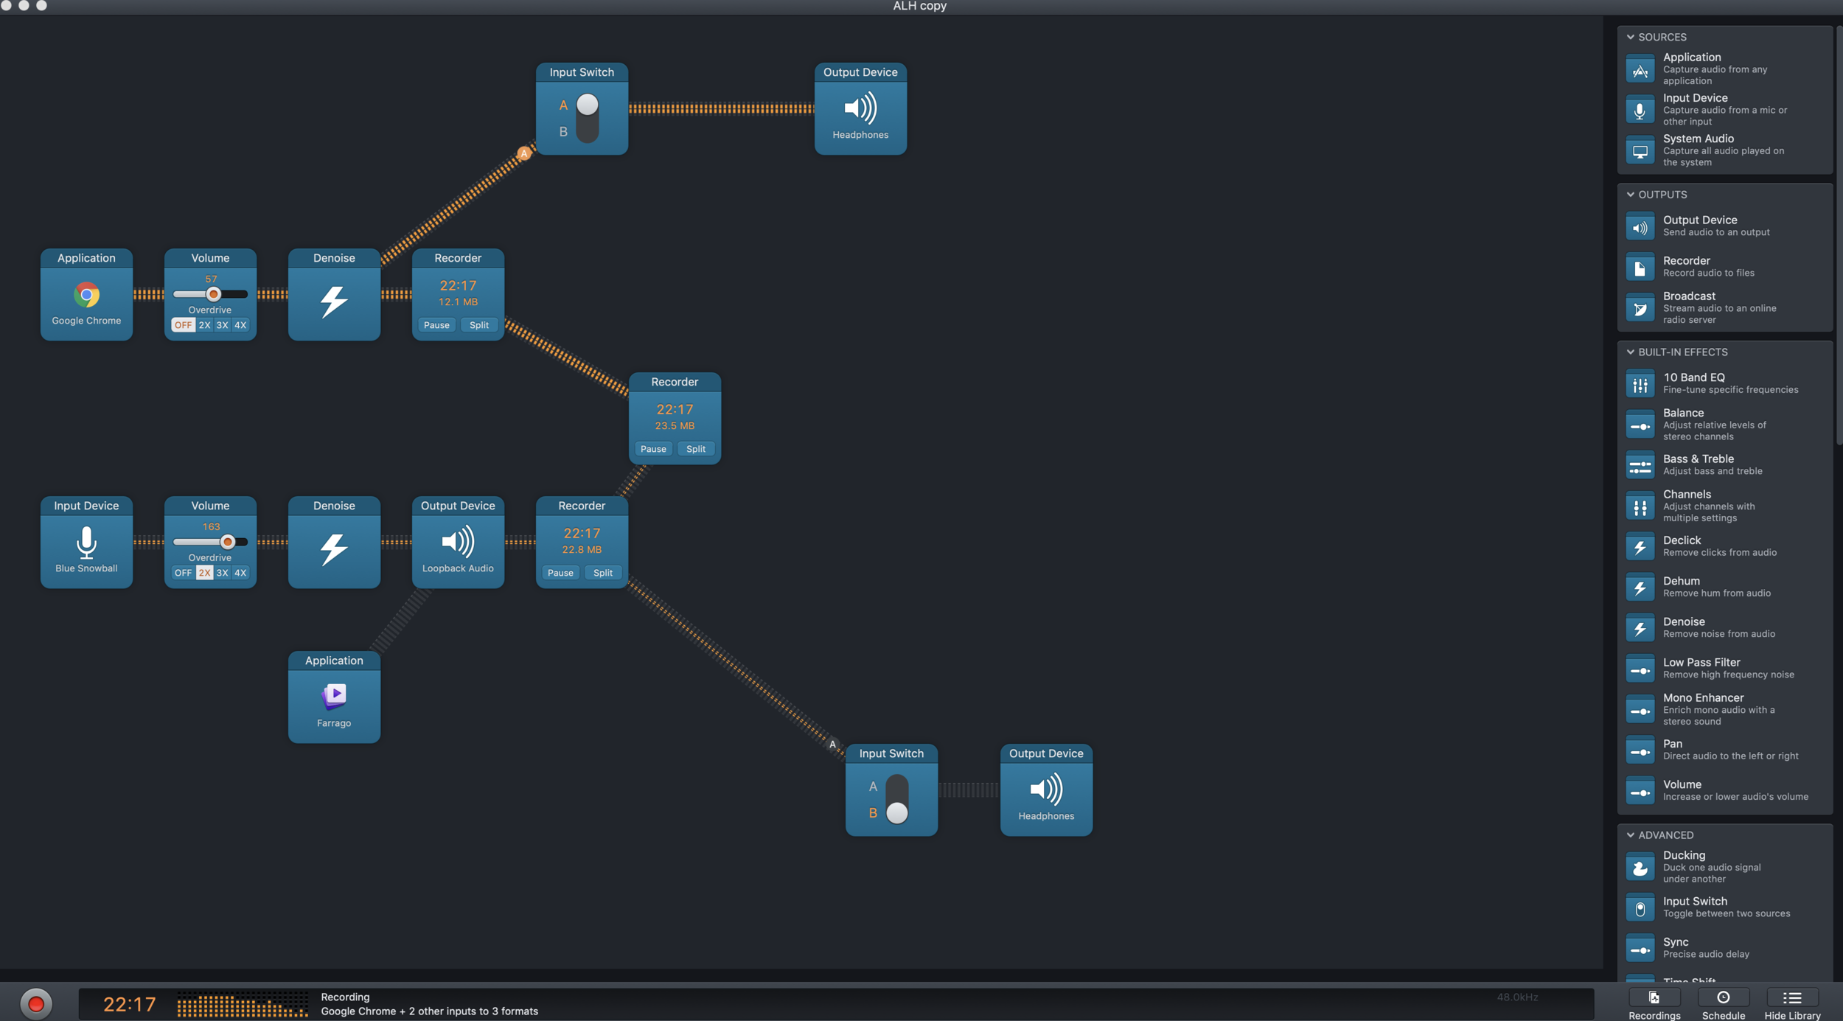Set Blue Snowball volume overdrive to 4X
This screenshot has height=1021, width=1843.
[240, 573]
